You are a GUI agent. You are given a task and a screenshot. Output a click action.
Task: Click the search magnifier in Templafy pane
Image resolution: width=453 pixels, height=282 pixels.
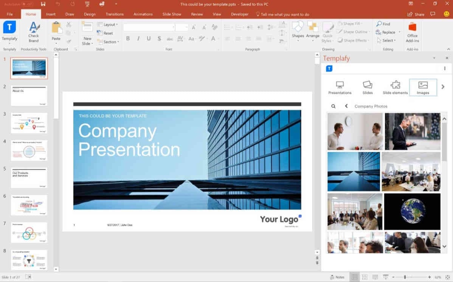pos(333,106)
